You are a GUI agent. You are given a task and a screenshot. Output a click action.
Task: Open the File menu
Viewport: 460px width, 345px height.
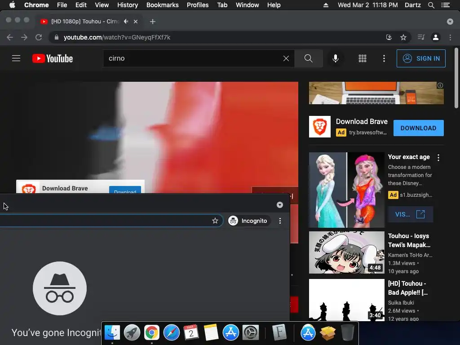point(62,5)
